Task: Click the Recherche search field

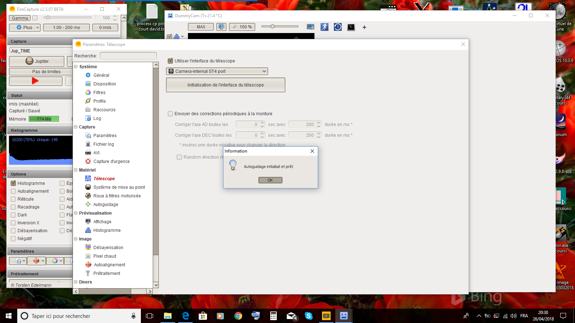Action: 128,56
